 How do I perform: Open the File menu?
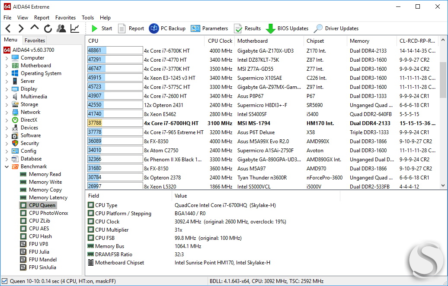coord(7,18)
